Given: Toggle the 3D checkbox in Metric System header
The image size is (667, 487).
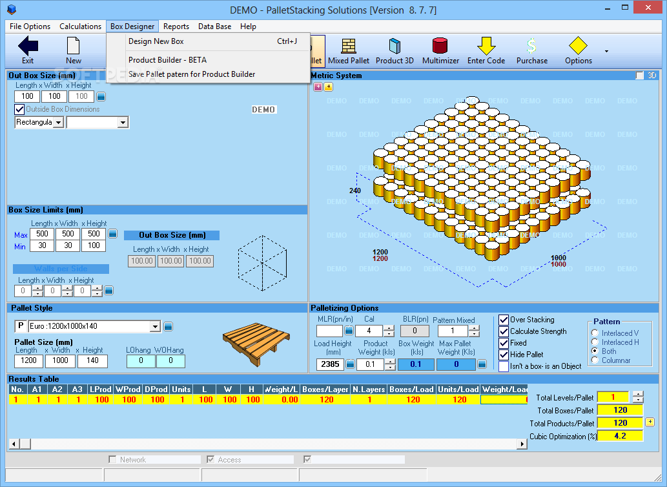Looking at the screenshot, I should pyautogui.click(x=639, y=76).
